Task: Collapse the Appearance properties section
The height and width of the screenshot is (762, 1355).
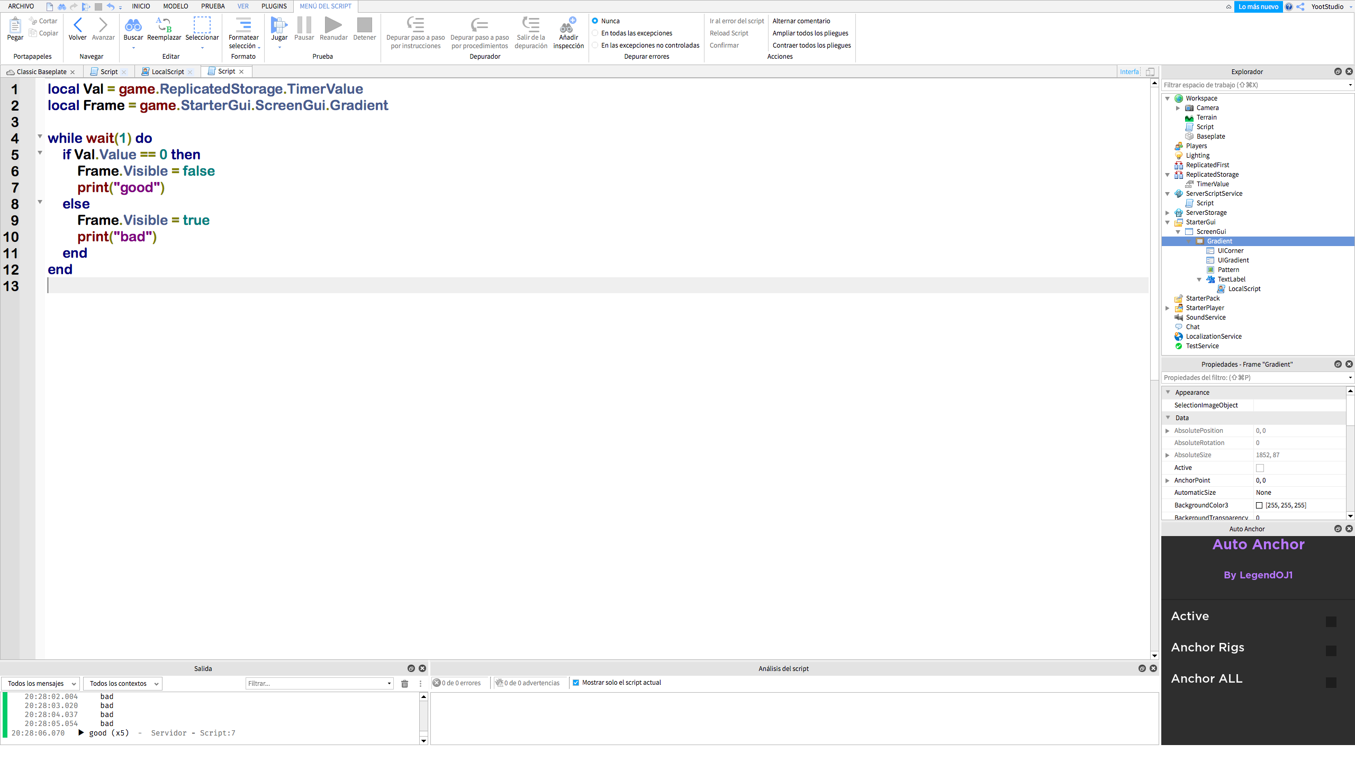Action: click(1168, 392)
